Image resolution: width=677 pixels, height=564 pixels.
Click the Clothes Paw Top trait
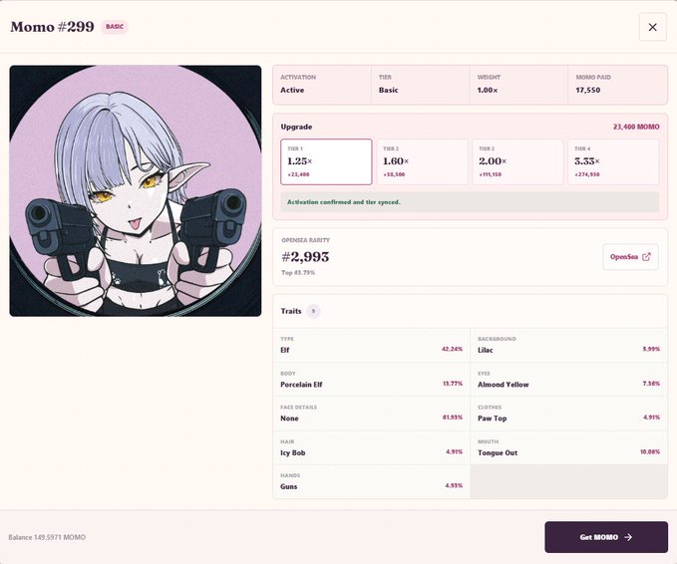(568, 414)
